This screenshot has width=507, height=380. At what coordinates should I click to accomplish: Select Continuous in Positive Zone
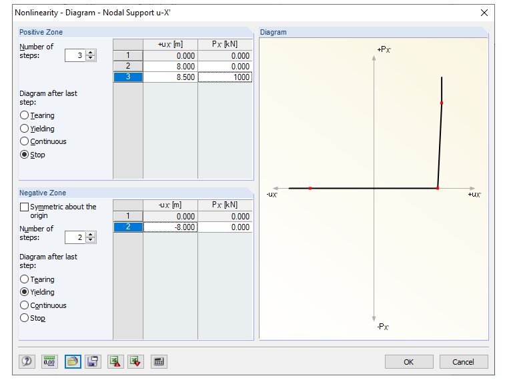point(24,141)
